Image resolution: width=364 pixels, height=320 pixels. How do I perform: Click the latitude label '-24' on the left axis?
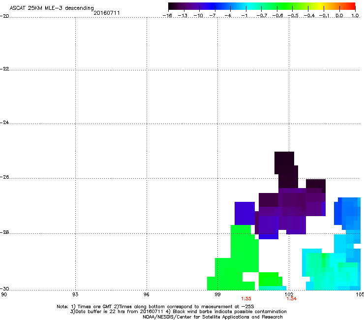tap(4, 123)
